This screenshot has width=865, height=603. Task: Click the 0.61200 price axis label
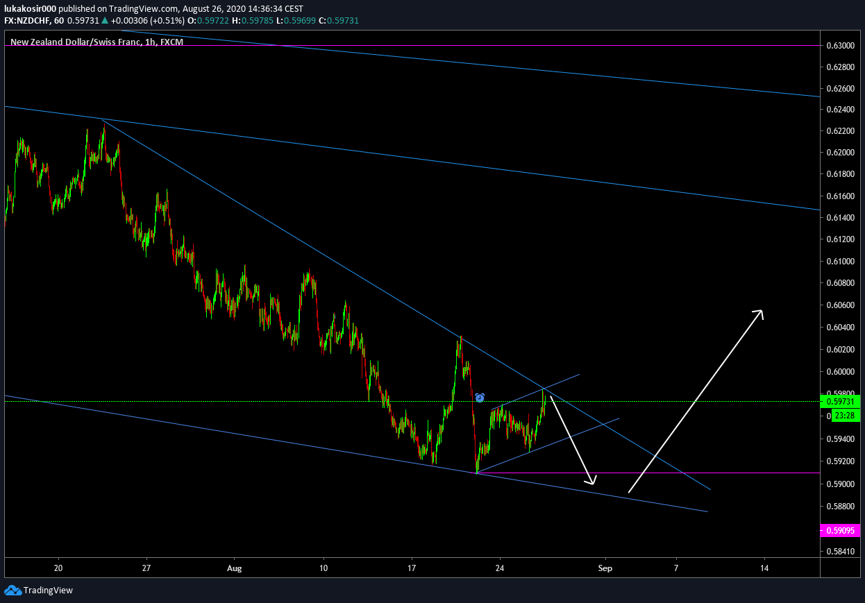point(840,240)
